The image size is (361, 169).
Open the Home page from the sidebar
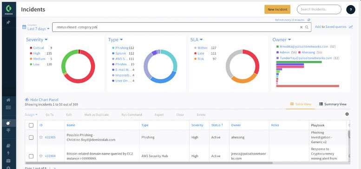8,100
